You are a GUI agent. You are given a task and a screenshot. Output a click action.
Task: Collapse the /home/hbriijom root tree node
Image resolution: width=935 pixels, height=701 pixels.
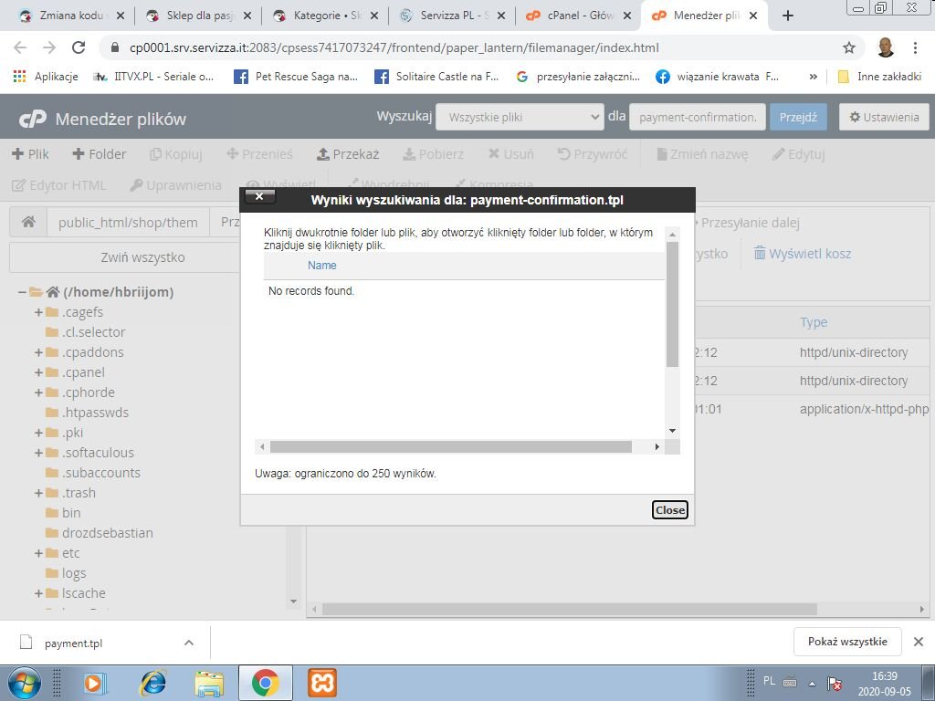click(x=22, y=292)
